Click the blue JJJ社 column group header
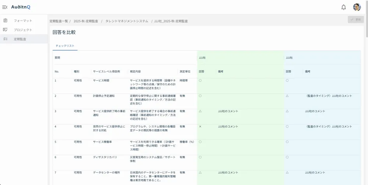The height and width of the screenshot is (185, 368). click(289, 58)
